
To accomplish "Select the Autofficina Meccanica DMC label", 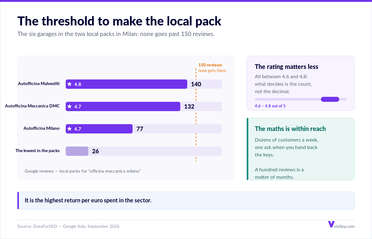I will tap(32, 106).
